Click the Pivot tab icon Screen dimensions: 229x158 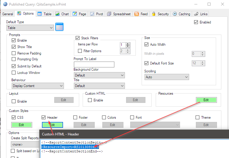[92, 14]
